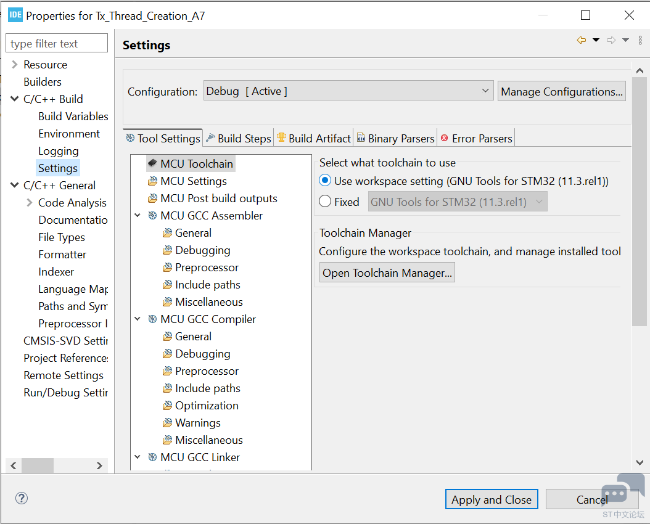
Task: Switch to the Build Artifact tab
Action: (x=314, y=138)
